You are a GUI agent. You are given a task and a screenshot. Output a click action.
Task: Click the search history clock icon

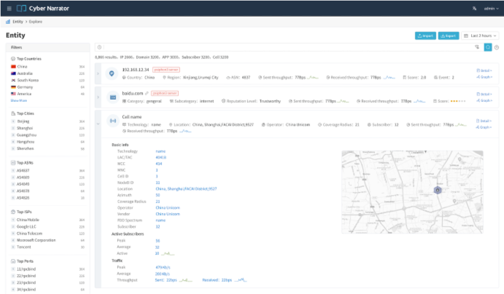pyautogui.click(x=99, y=47)
